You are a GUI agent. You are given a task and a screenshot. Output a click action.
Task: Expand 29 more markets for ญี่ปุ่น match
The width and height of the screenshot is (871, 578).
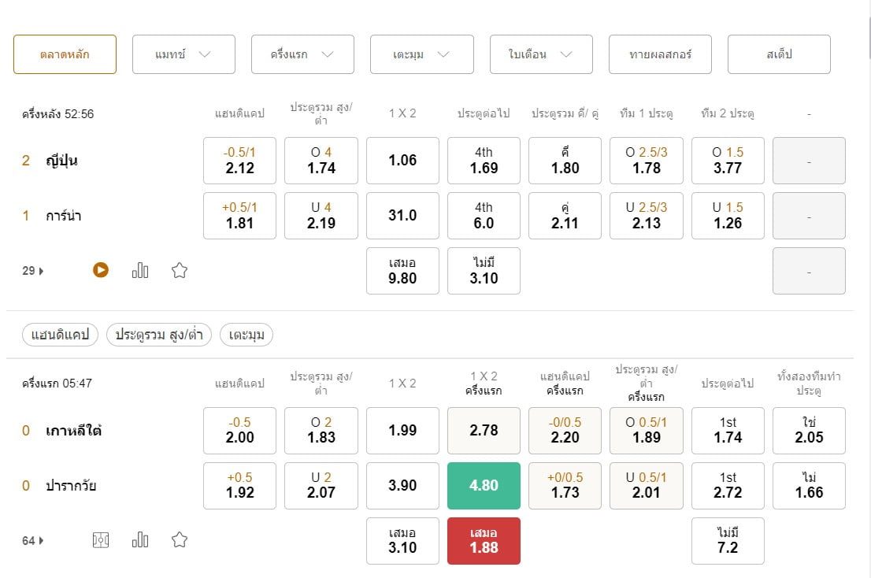click(33, 271)
